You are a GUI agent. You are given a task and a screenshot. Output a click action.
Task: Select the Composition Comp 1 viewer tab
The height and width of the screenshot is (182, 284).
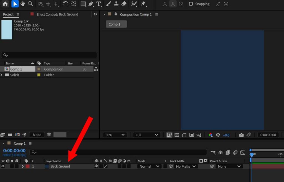(x=136, y=14)
